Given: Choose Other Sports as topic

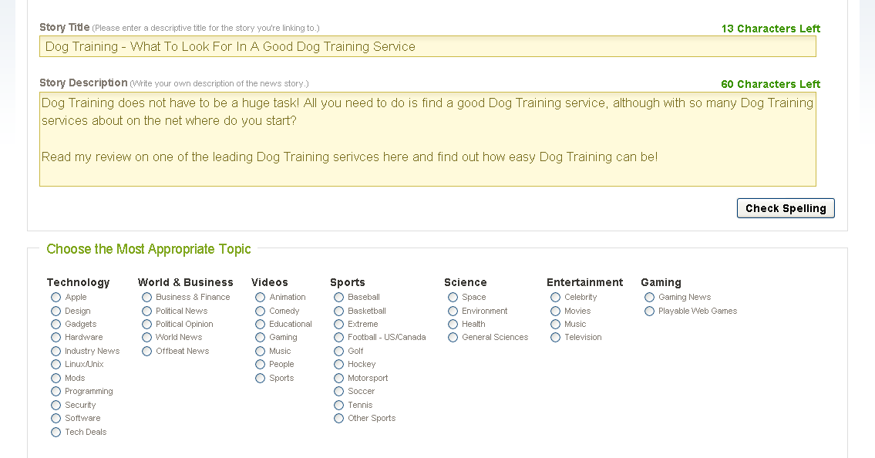Looking at the screenshot, I should point(339,419).
